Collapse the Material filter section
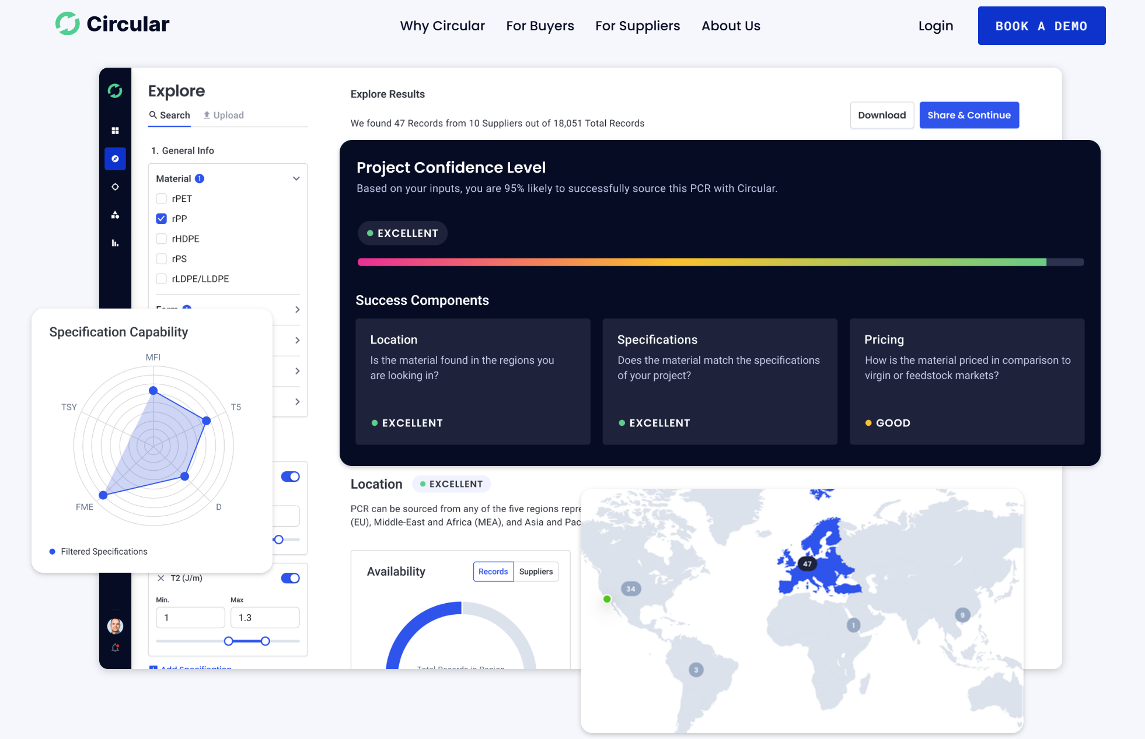 click(x=296, y=178)
